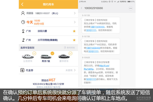The height and width of the screenshot is (102, 153).
Task: Go back from 预约用车 screen
Action: click(22, 4)
